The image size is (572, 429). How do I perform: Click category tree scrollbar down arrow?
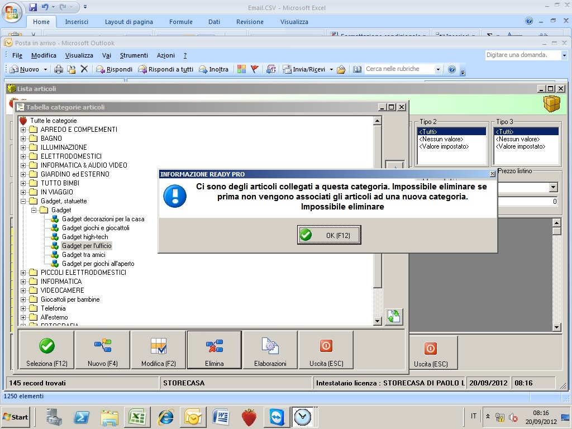click(x=378, y=321)
